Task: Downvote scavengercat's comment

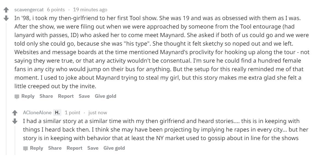Action: [6, 18]
